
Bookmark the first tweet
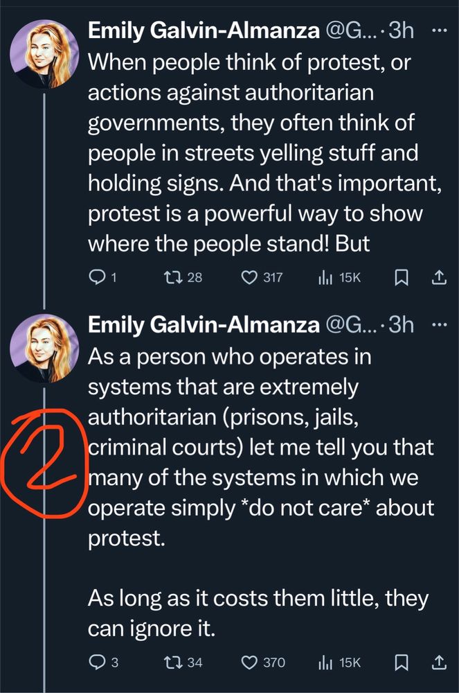[400, 278]
